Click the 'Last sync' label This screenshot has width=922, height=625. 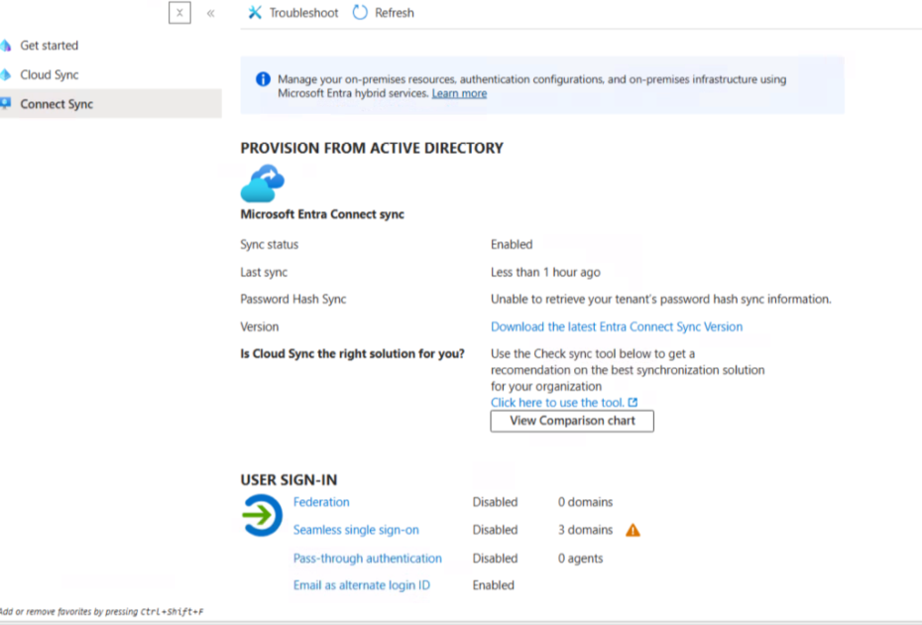pyautogui.click(x=264, y=272)
